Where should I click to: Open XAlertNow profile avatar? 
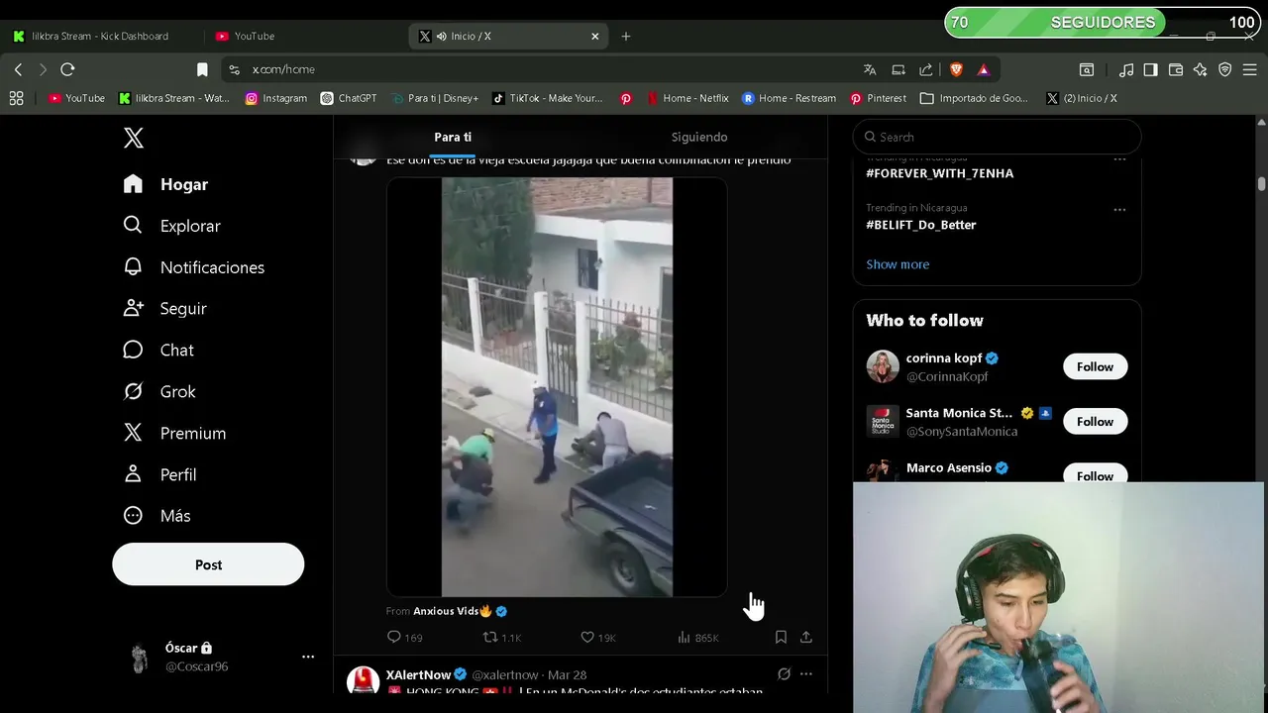[x=364, y=681]
